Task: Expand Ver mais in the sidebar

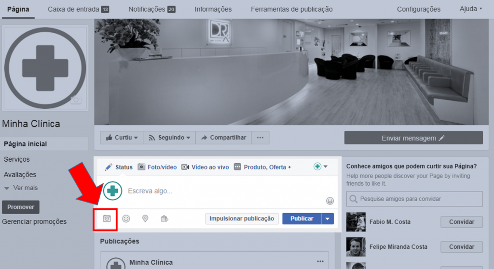Action: 21,188
